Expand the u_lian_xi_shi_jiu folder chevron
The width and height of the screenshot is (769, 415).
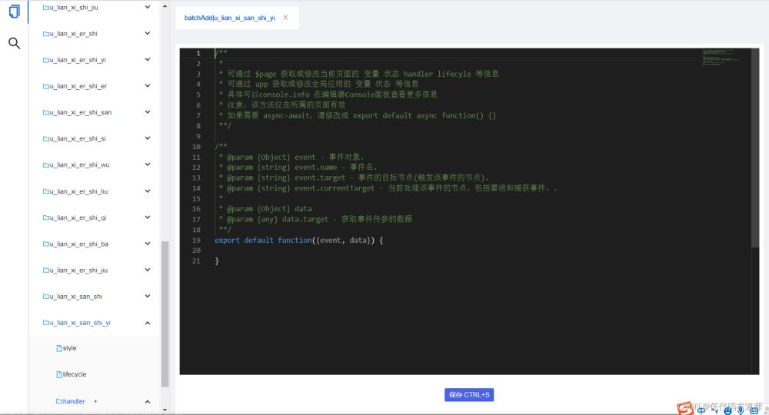[x=147, y=8]
